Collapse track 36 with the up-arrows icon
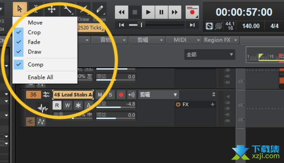Image resolution: width=284 pixels, height=163 pixels. 214,94
